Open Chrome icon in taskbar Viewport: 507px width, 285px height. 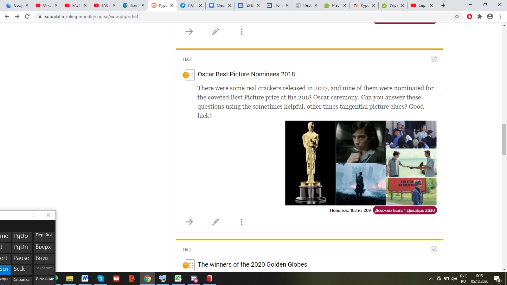pos(147,279)
